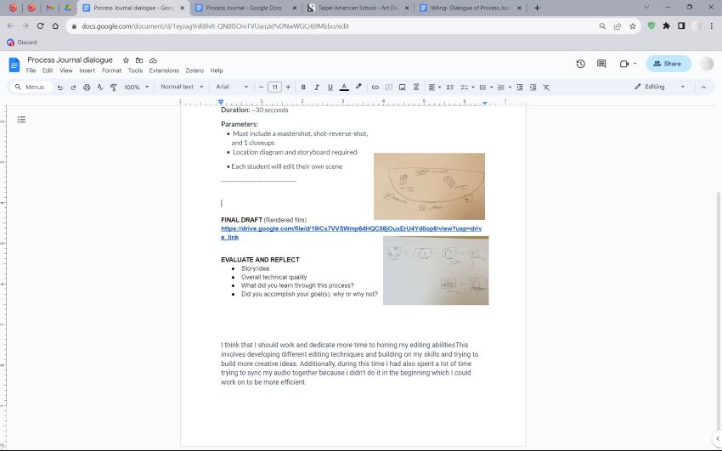Toggle bold formatting

(303, 87)
